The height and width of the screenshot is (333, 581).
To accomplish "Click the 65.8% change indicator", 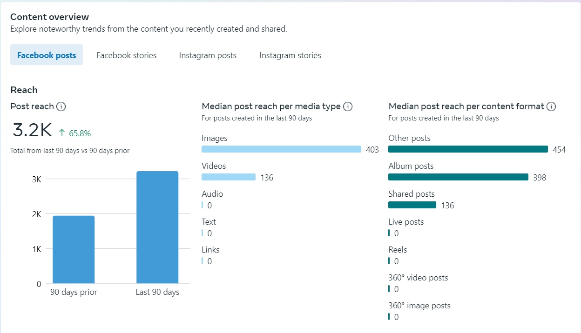I will 80,133.
